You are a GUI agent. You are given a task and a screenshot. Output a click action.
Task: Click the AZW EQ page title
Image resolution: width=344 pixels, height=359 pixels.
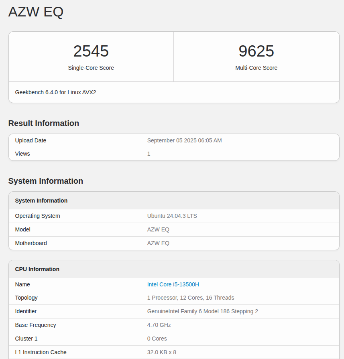[35, 12]
